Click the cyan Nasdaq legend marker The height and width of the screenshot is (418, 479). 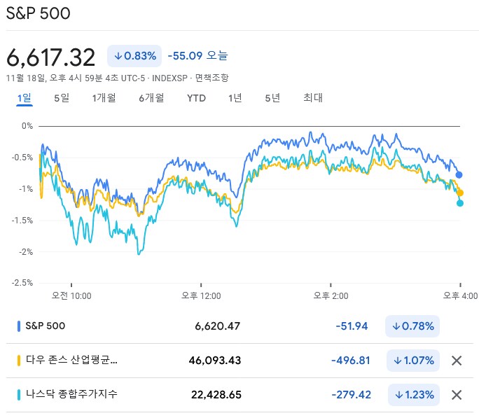click(x=18, y=394)
